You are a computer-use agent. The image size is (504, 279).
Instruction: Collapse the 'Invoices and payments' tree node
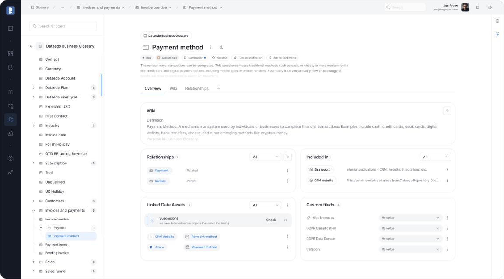[33, 210]
